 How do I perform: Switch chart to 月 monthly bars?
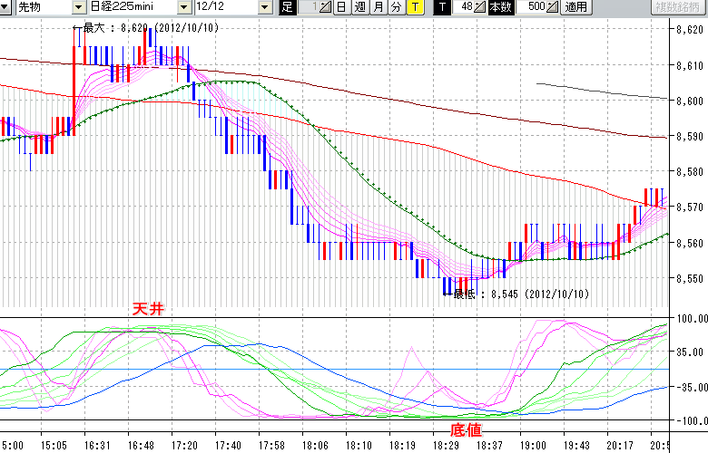pyautogui.click(x=379, y=7)
